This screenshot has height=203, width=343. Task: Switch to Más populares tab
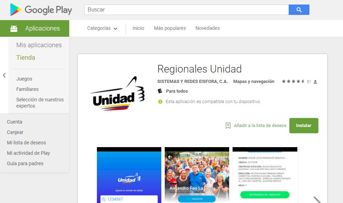click(170, 28)
